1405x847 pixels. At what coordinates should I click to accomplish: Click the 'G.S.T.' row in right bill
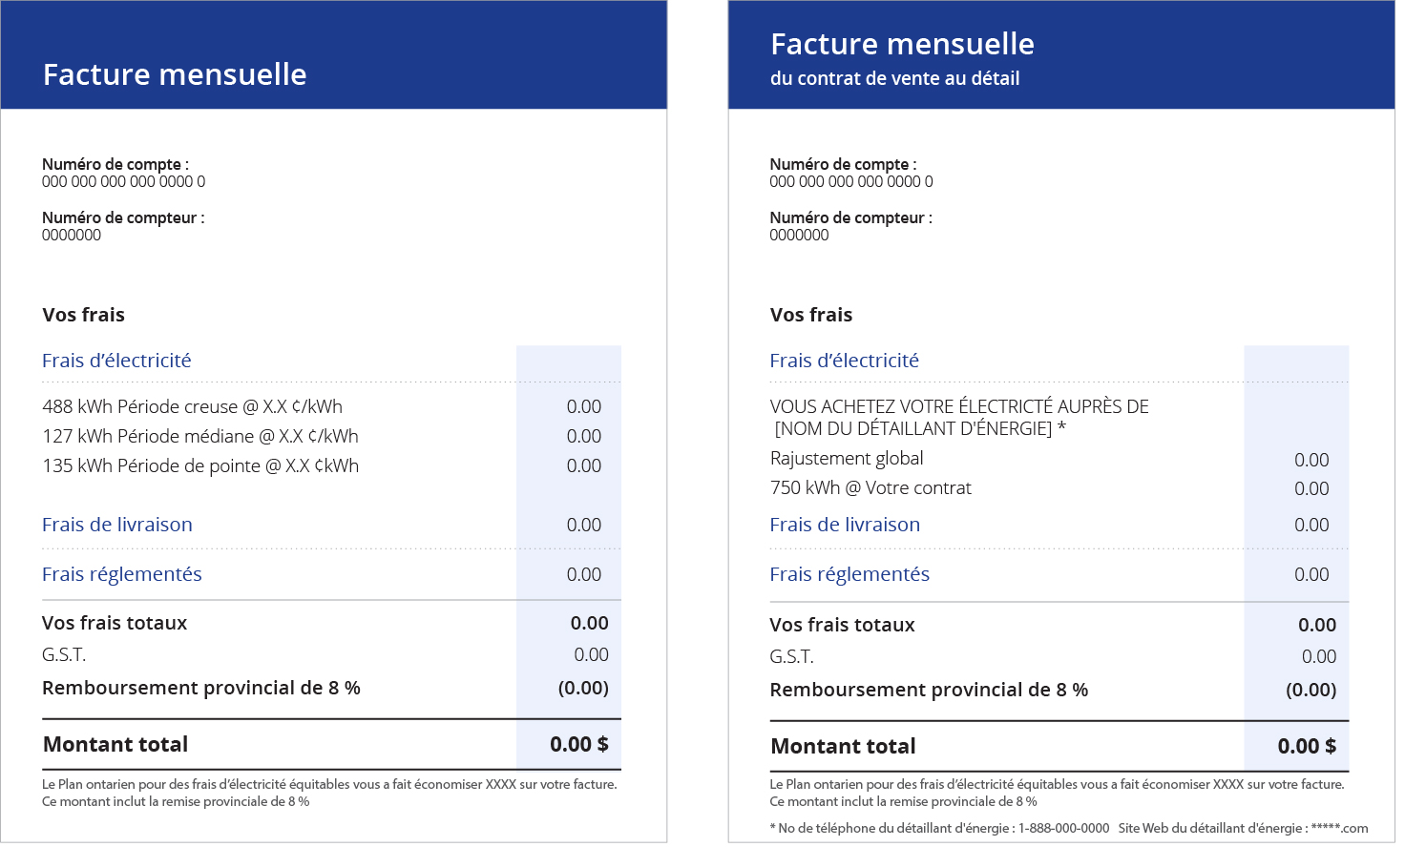[x=791, y=656]
